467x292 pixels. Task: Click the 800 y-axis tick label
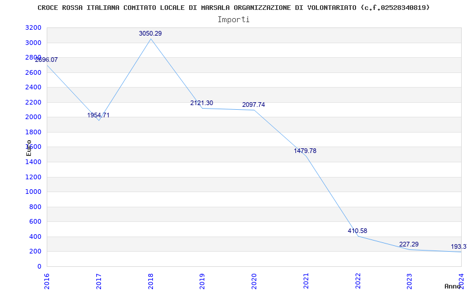coord(36,207)
